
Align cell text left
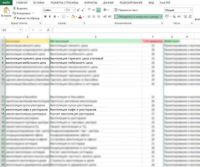(x=89, y=17)
